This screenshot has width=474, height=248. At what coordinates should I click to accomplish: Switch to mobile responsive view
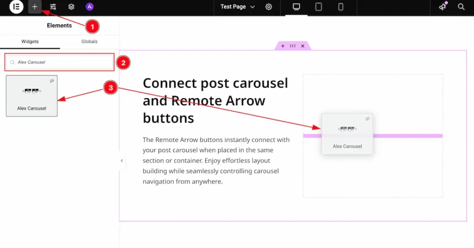click(x=341, y=7)
